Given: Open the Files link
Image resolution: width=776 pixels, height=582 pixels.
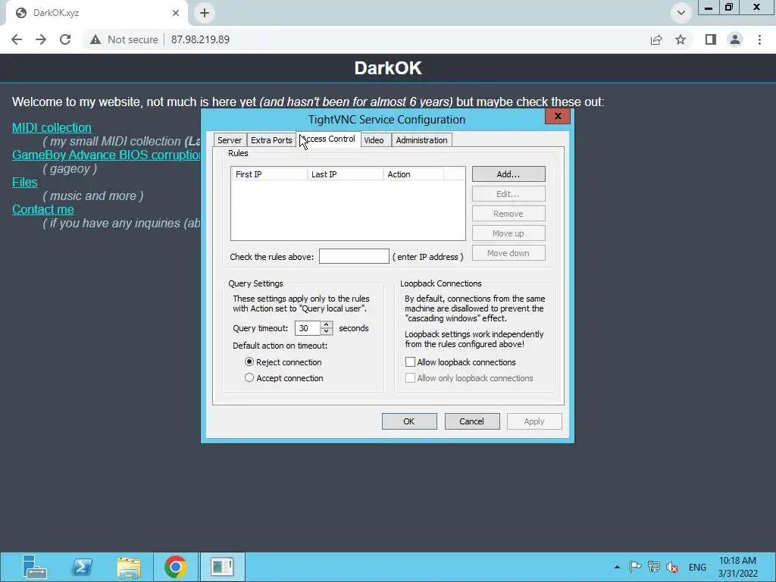Looking at the screenshot, I should coord(25,182).
